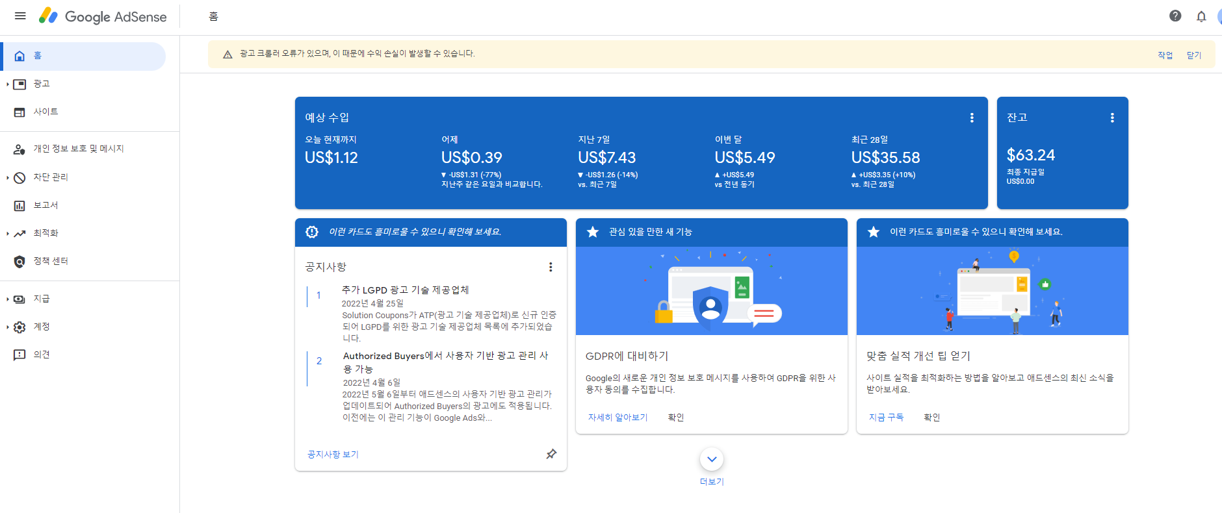Click the 최적화 optimization trend icon
The image size is (1222, 513).
(x=19, y=233)
